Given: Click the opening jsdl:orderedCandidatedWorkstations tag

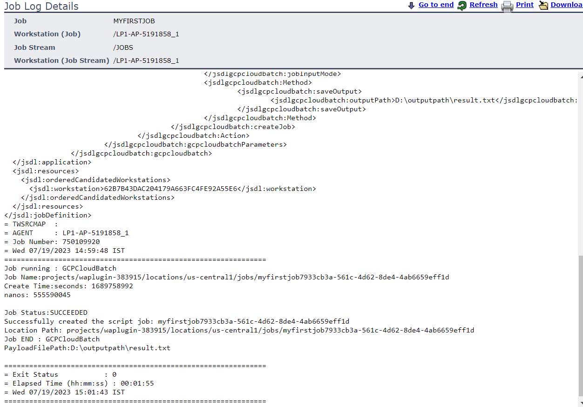Looking at the screenshot, I should pyautogui.click(x=95, y=180).
